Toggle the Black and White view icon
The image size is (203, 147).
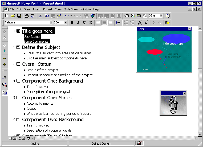[x=145, y=16]
